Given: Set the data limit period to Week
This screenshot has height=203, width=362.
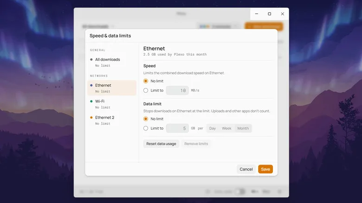Looking at the screenshot, I should tap(226, 128).
